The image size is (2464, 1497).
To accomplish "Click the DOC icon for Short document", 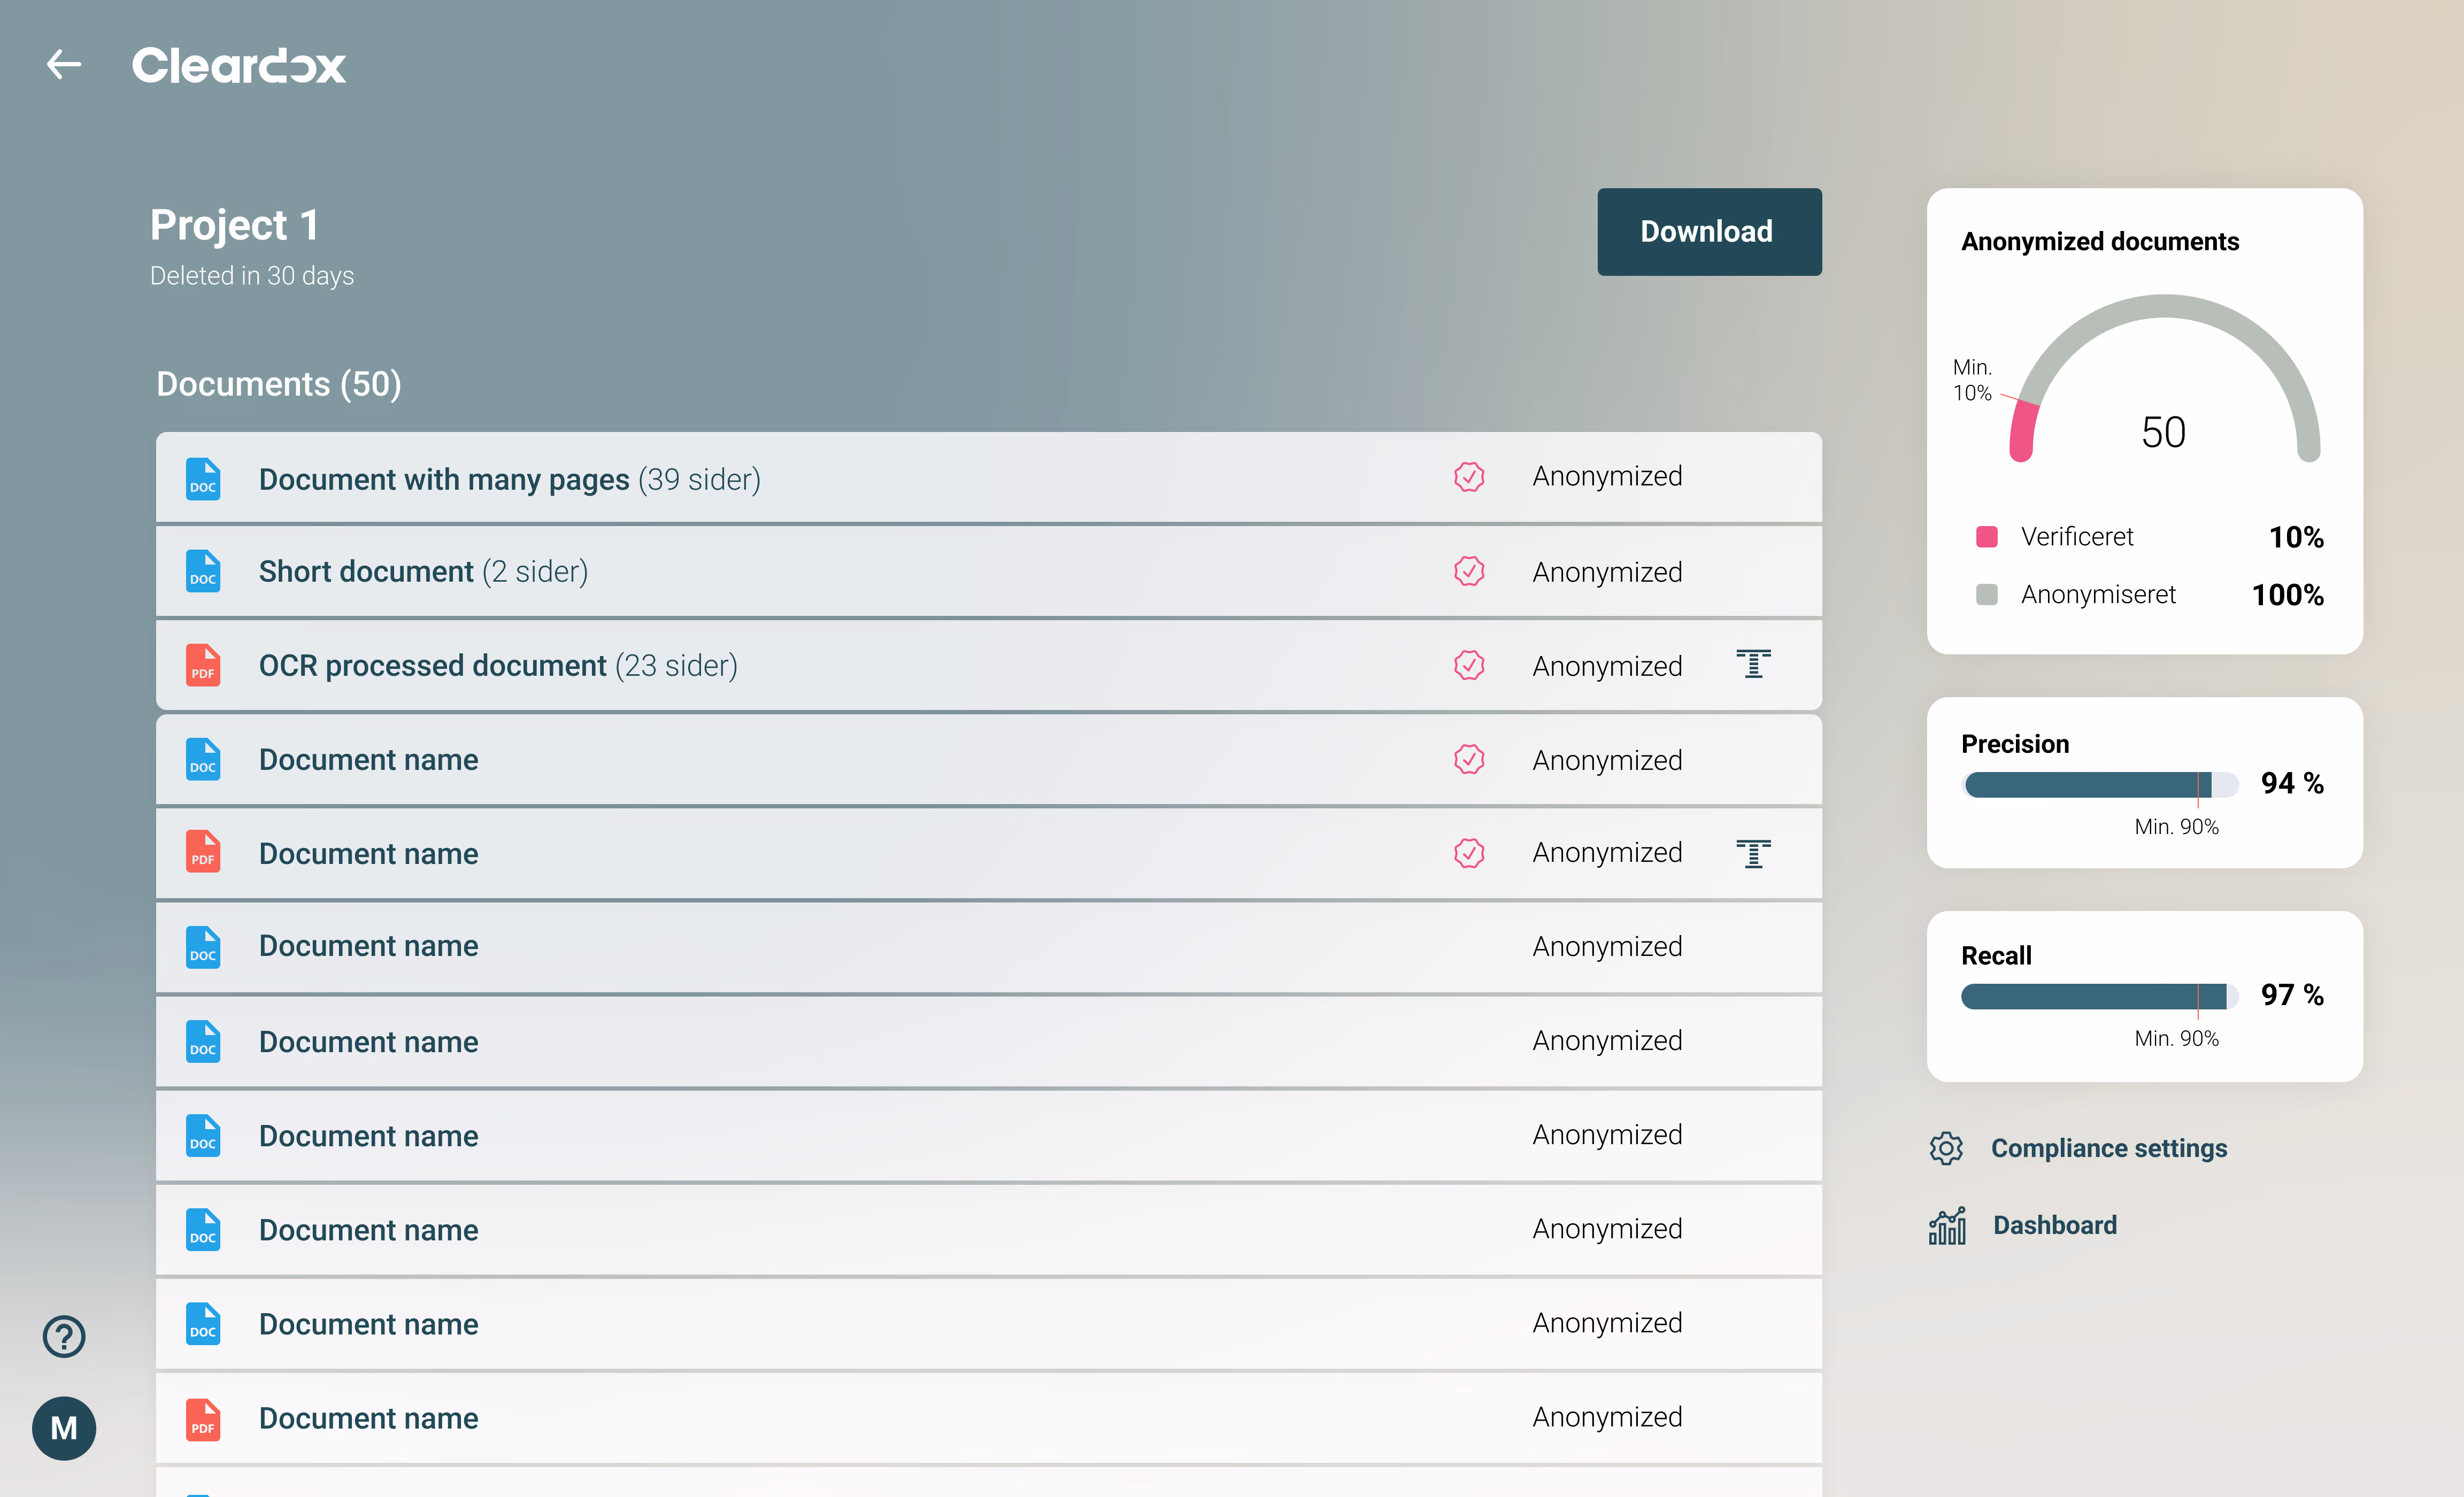I will pos(203,571).
